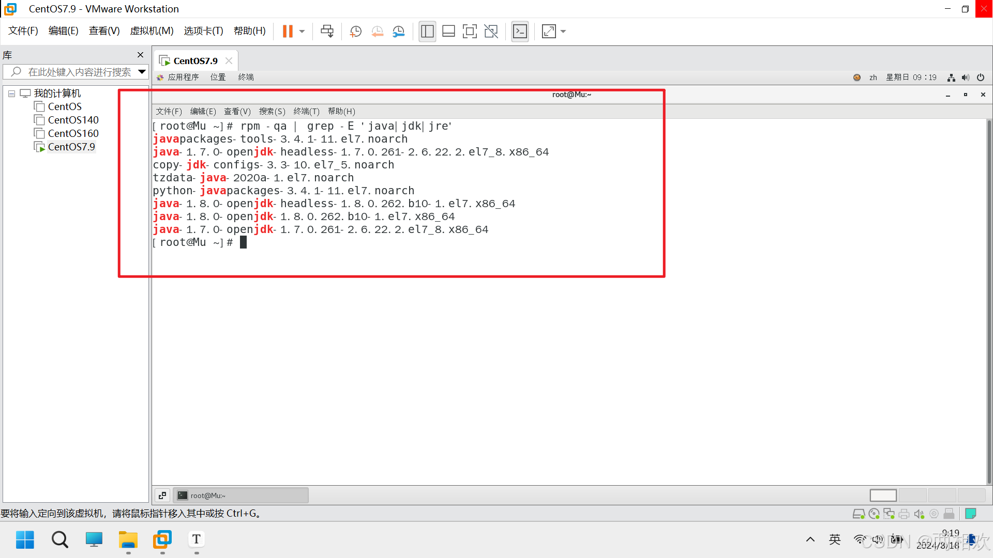Expand the library search filter dropdown
993x558 pixels.
pyautogui.click(x=142, y=72)
